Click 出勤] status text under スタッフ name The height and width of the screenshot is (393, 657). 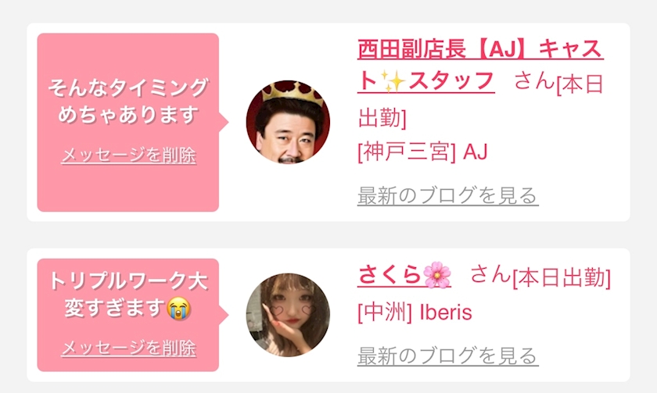pos(382,117)
